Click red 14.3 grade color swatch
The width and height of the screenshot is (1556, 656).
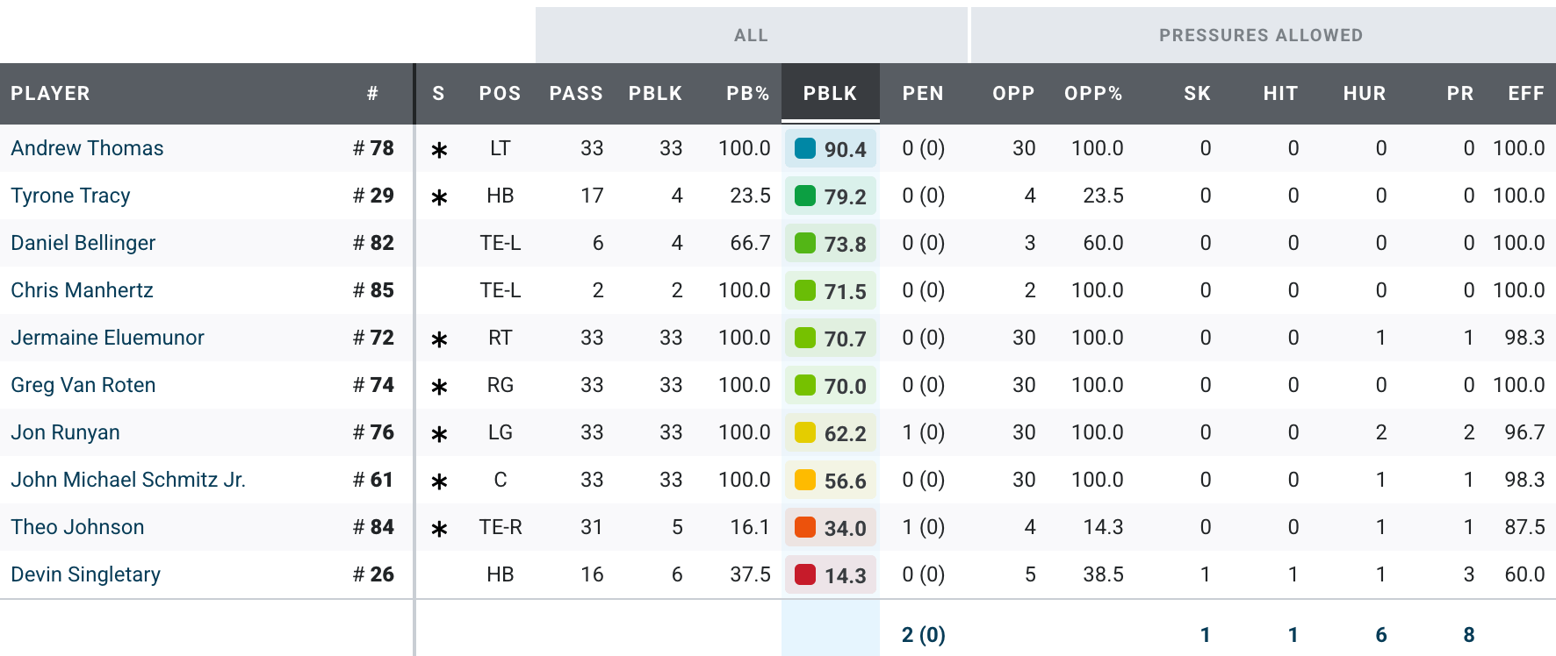coord(804,574)
